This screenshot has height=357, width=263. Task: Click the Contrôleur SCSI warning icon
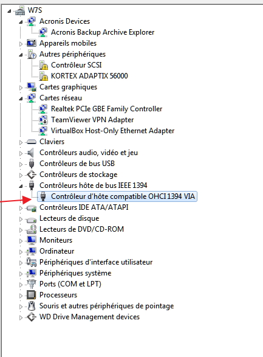point(43,65)
